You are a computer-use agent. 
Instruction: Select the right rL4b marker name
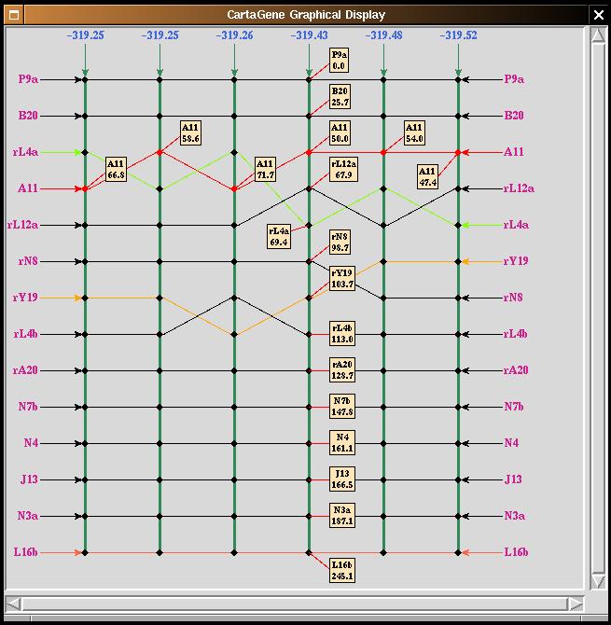tap(516, 333)
